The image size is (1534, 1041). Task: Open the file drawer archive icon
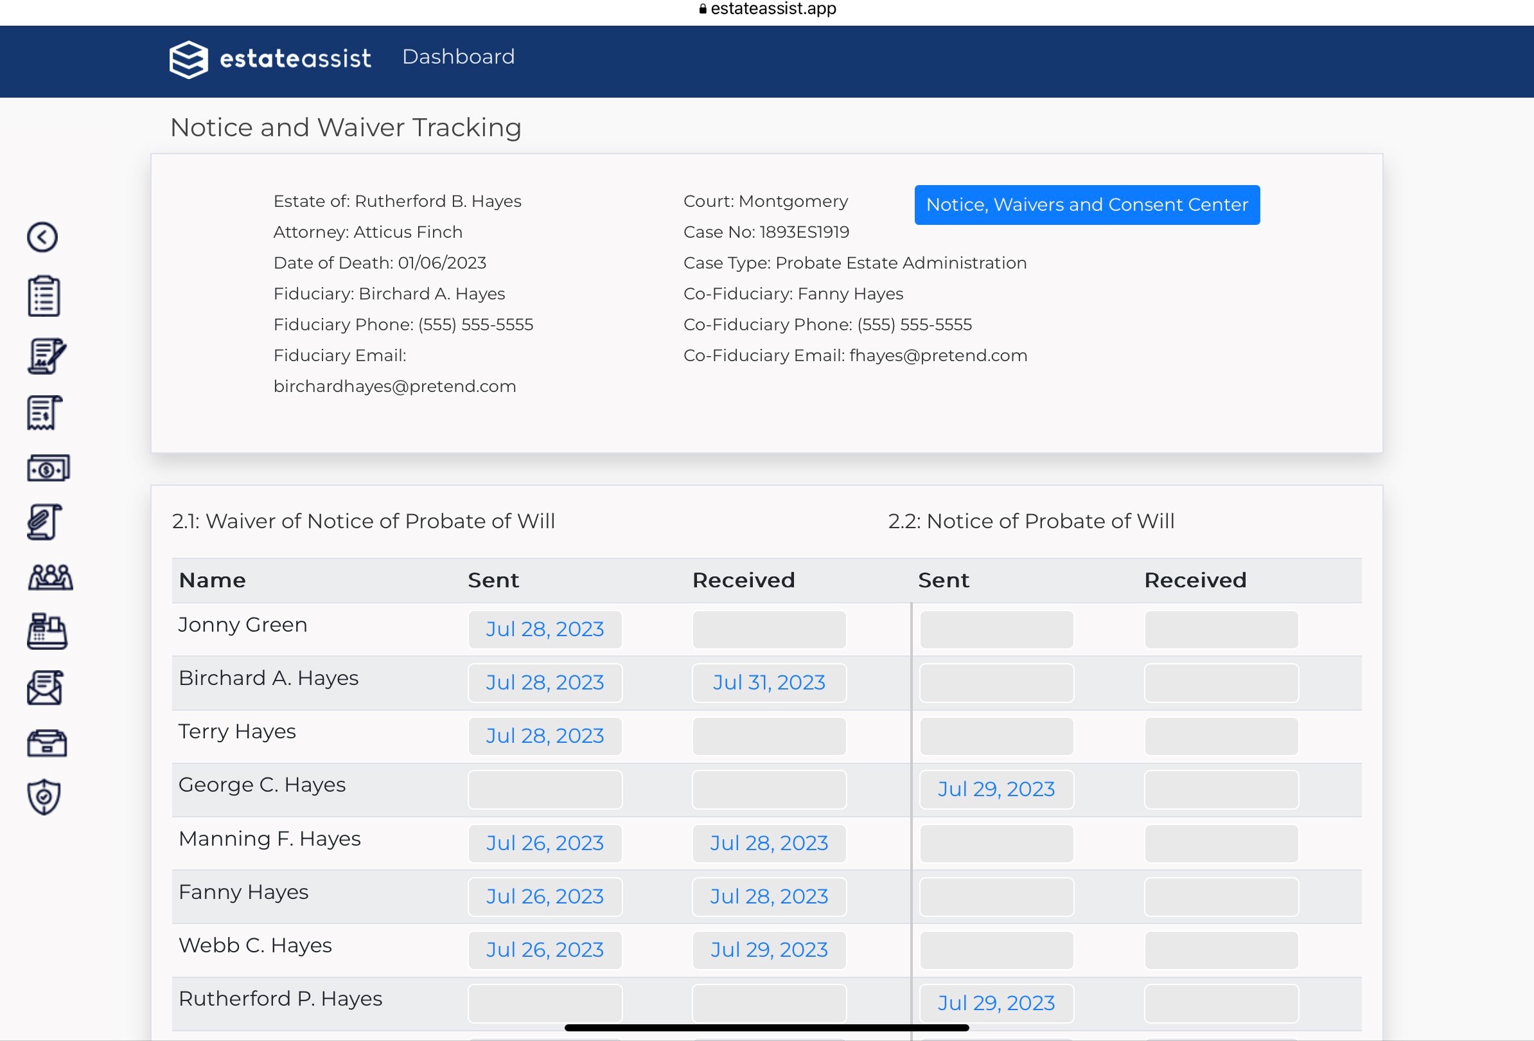point(47,743)
